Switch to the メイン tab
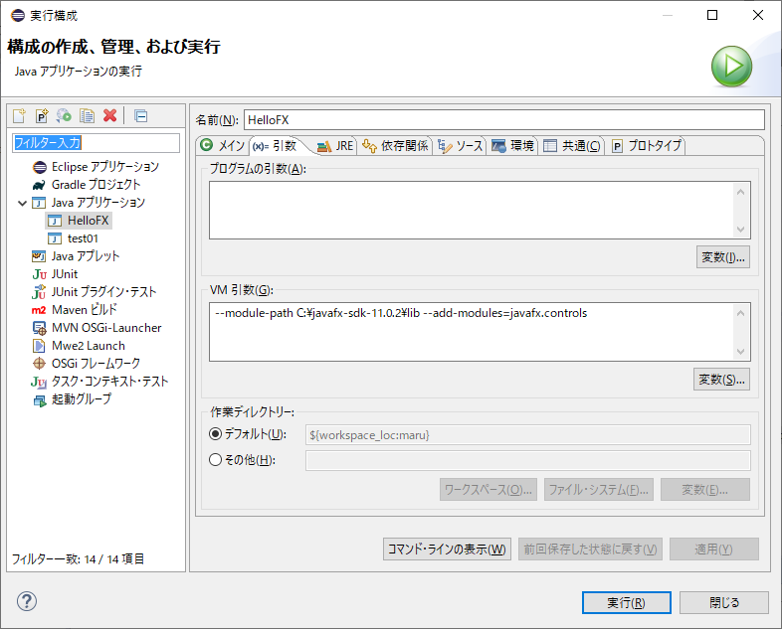The height and width of the screenshot is (629, 782). [x=222, y=145]
